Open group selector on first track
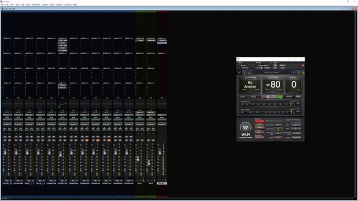 (x=7, y=125)
